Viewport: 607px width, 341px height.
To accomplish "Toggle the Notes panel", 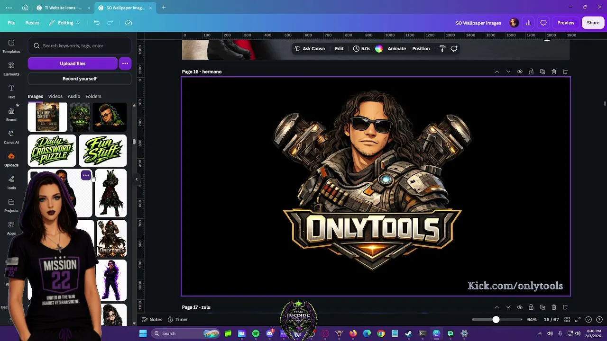I will (x=152, y=320).
